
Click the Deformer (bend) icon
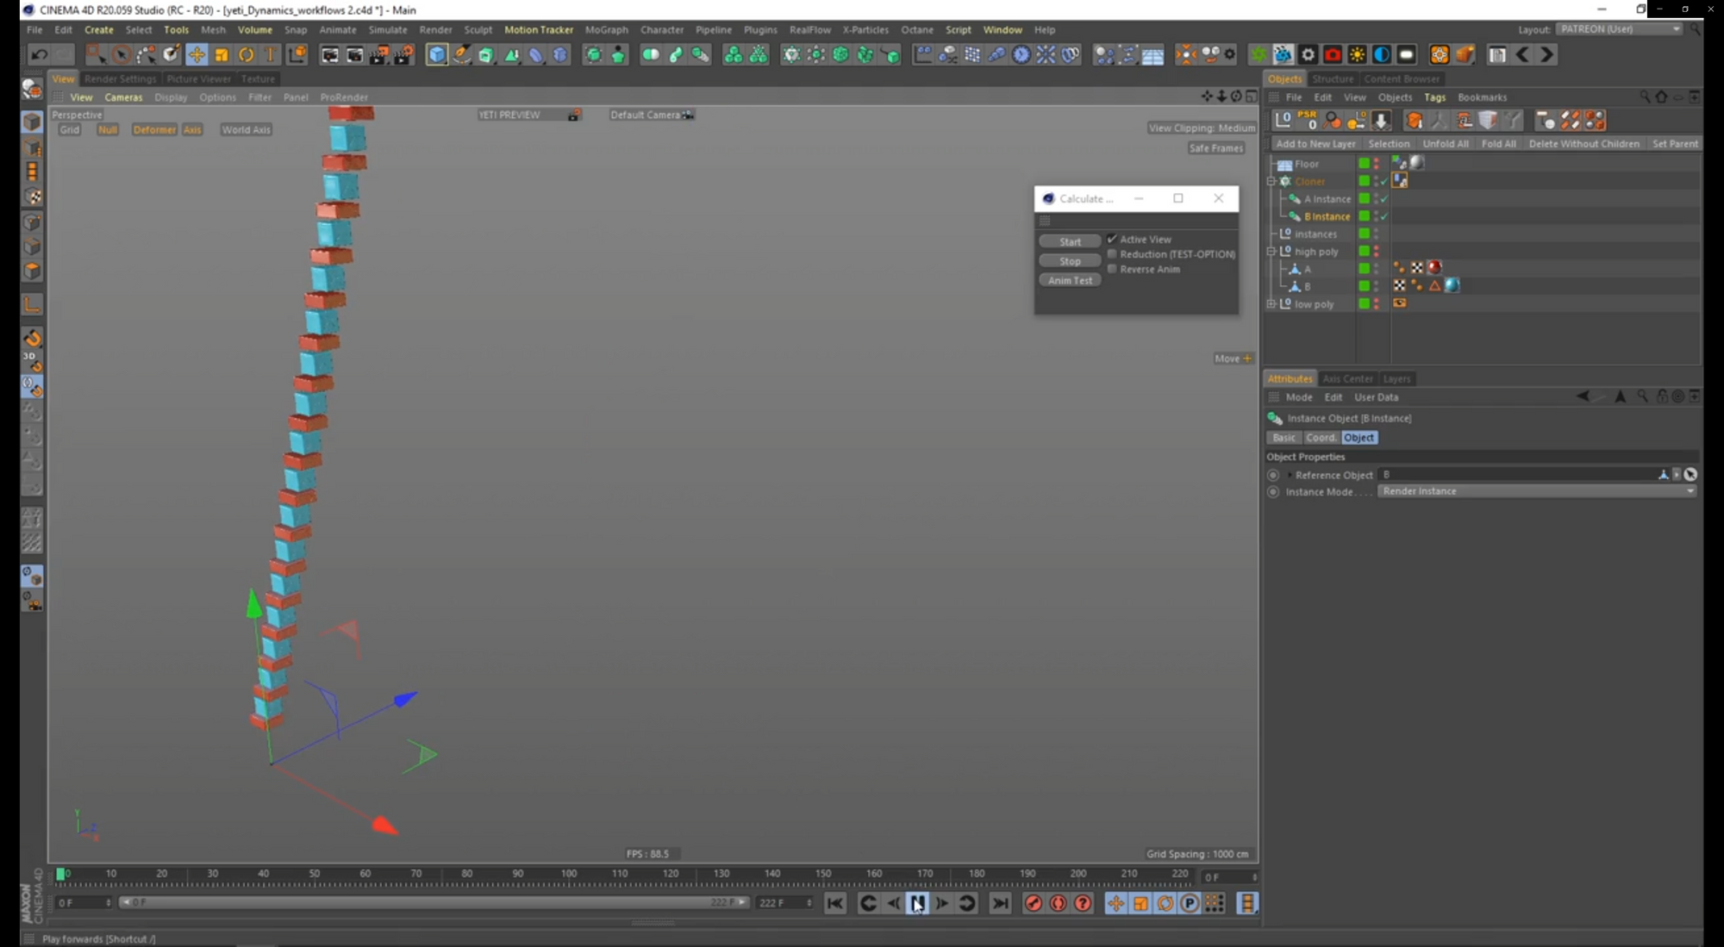pos(536,55)
